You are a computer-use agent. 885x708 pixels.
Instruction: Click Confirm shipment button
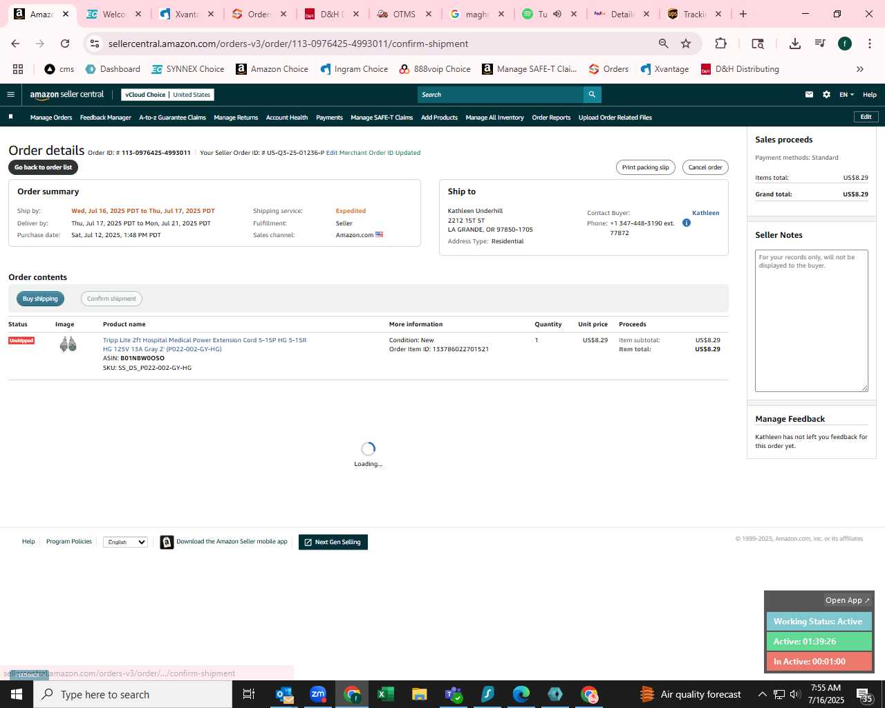click(x=111, y=299)
